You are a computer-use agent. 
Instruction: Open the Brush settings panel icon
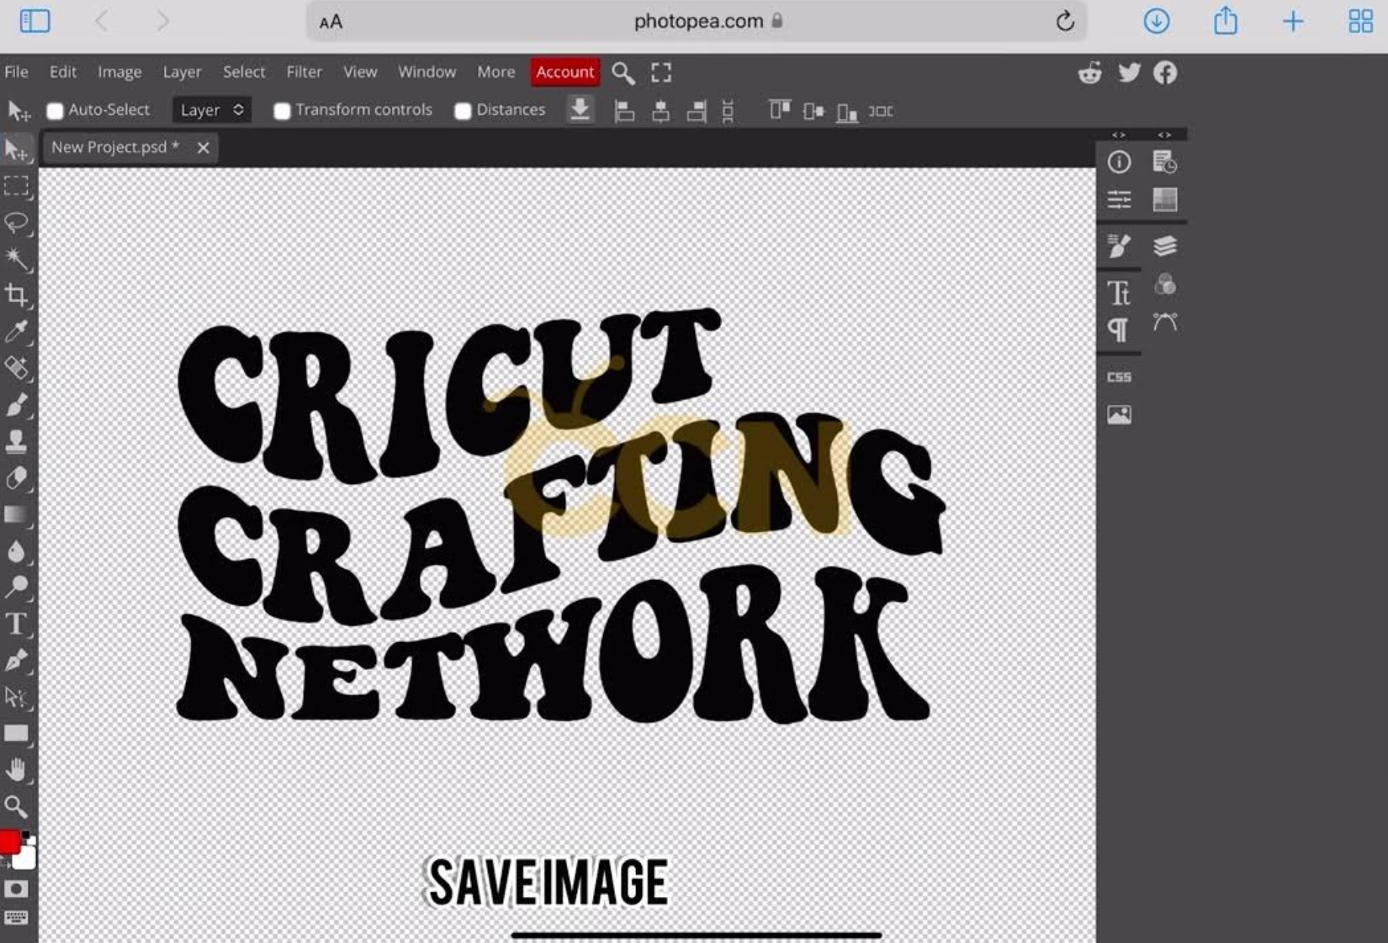click(1119, 246)
